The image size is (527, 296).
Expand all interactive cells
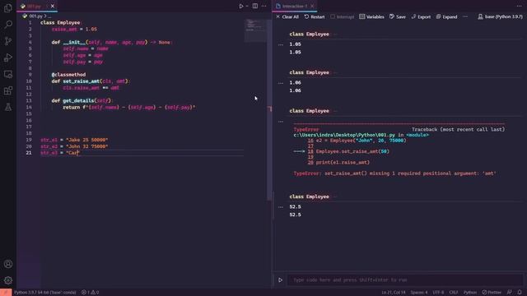pos(446,16)
